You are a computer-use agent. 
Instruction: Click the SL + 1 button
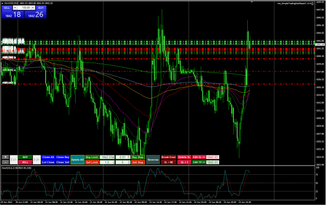point(184,162)
